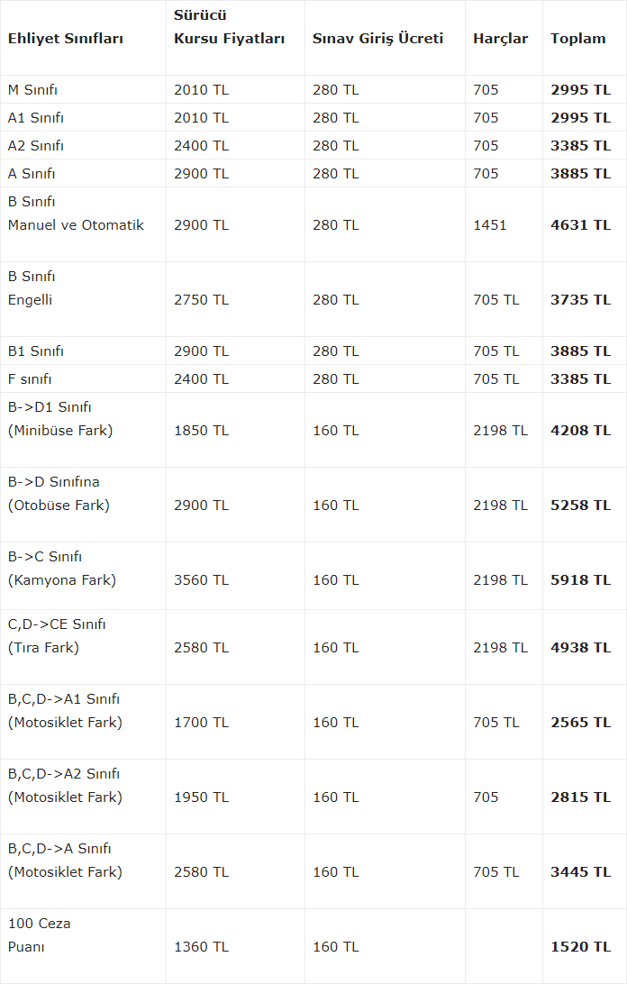Select the Harçlar column header
This screenshot has height=984, width=627.
(500, 38)
